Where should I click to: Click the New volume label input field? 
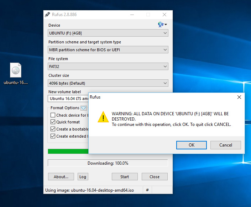(68, 99)
